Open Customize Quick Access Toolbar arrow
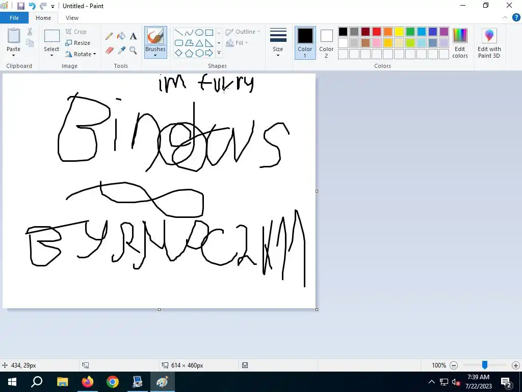This screenshot has height=392, width=522. click(53, 6)
